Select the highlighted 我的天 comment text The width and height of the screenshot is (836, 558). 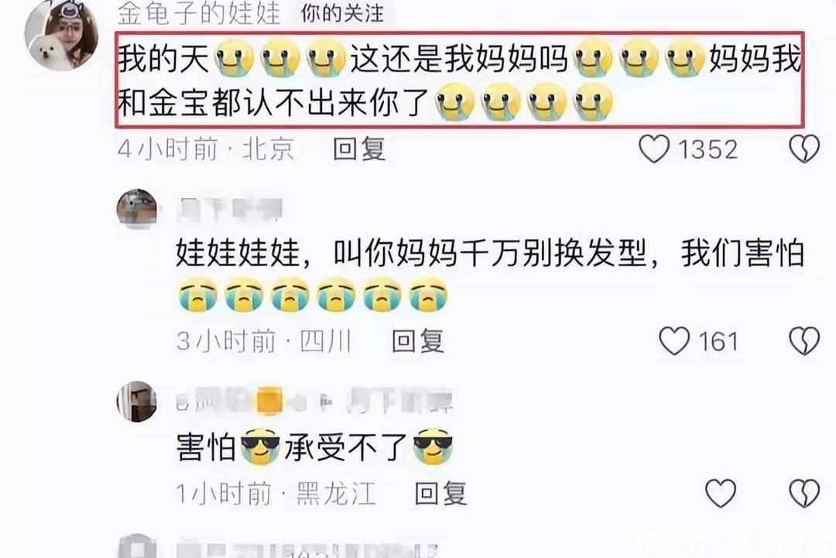pyautogui.click(x=460, y=80)
